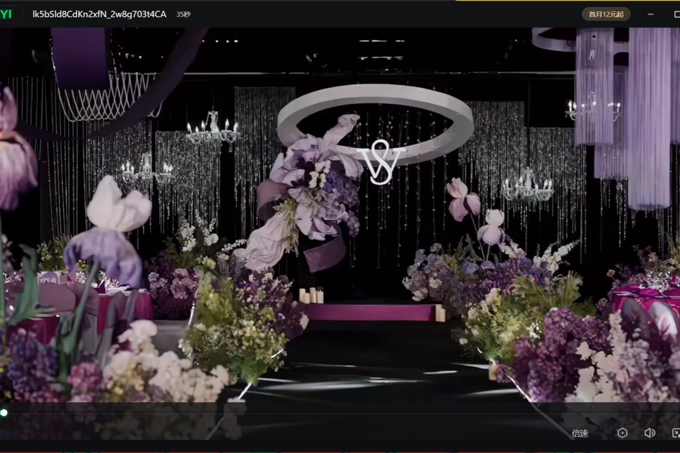
Task: Click the 35秒 duration label
Action: [184, 15]
